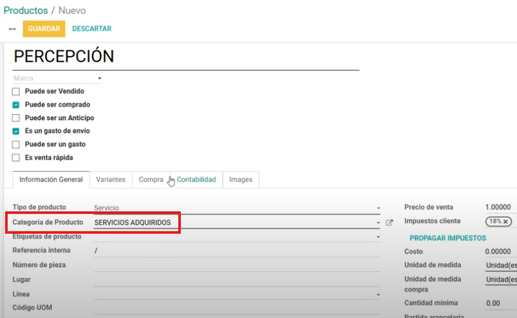Uncheck the Puede ser comprado checkbox
This screenshot has width=517, height=318.
(x=16, y=105)
